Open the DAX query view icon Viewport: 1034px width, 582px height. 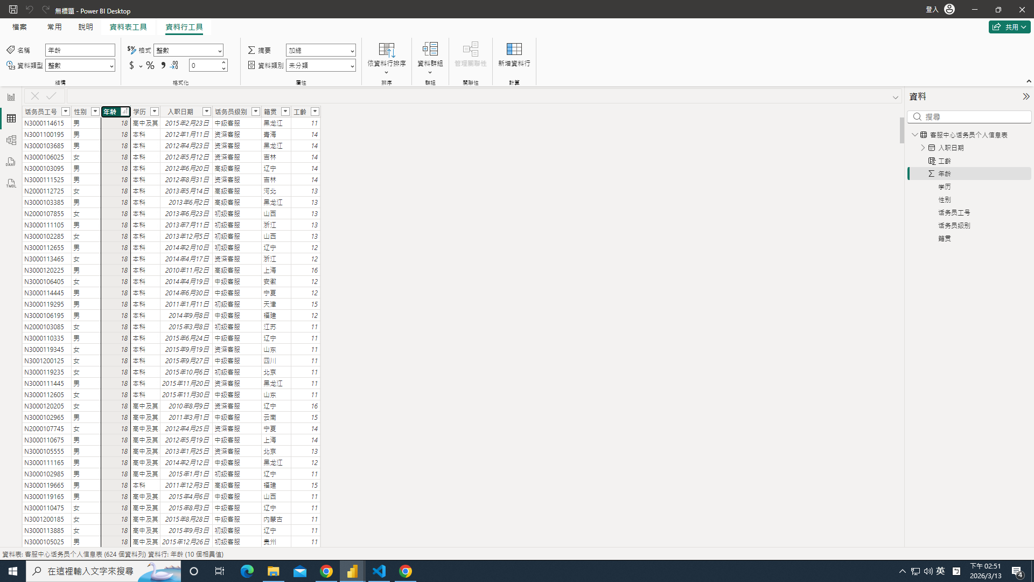click(x=11, y=162)
